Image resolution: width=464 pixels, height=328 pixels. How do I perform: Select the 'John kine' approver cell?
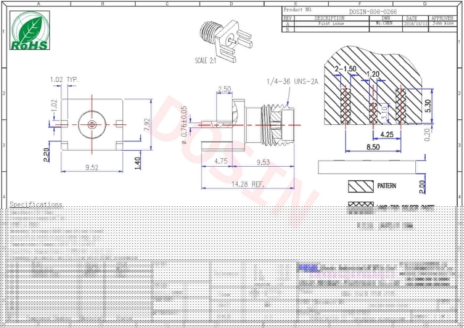[x=444, y=23]
